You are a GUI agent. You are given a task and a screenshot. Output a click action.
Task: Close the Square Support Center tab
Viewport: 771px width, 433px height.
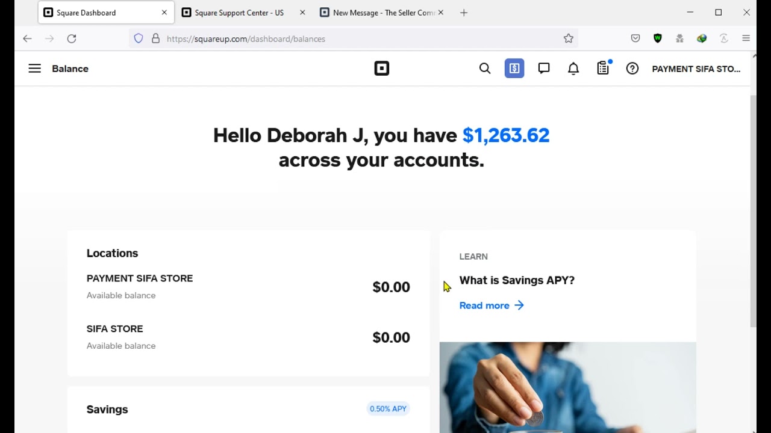tap(302, 13)
